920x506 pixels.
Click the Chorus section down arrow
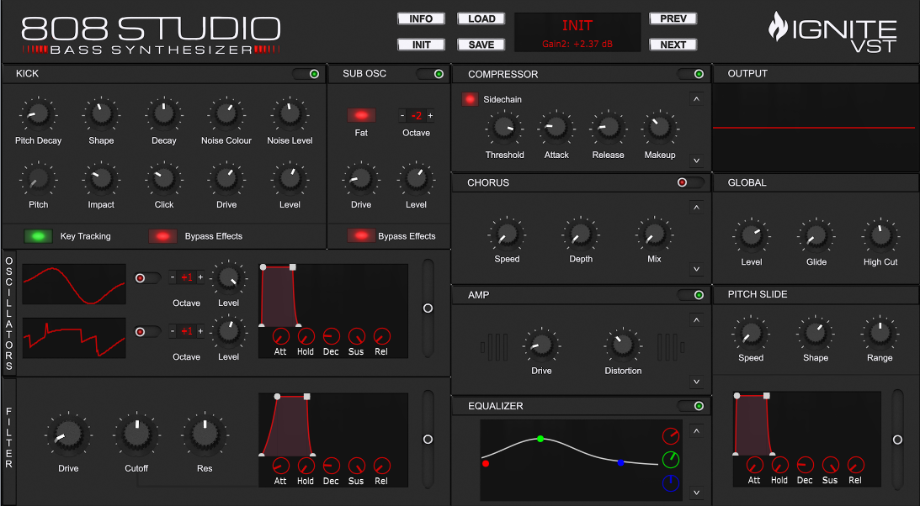pyautogui.click(x=696, y=270)
